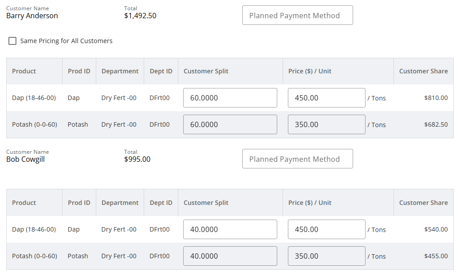Select Potash (0-0-60) row in Bob Cowgill's table
The width and height of the screenshot is (460, 276).
pos(35,256)
